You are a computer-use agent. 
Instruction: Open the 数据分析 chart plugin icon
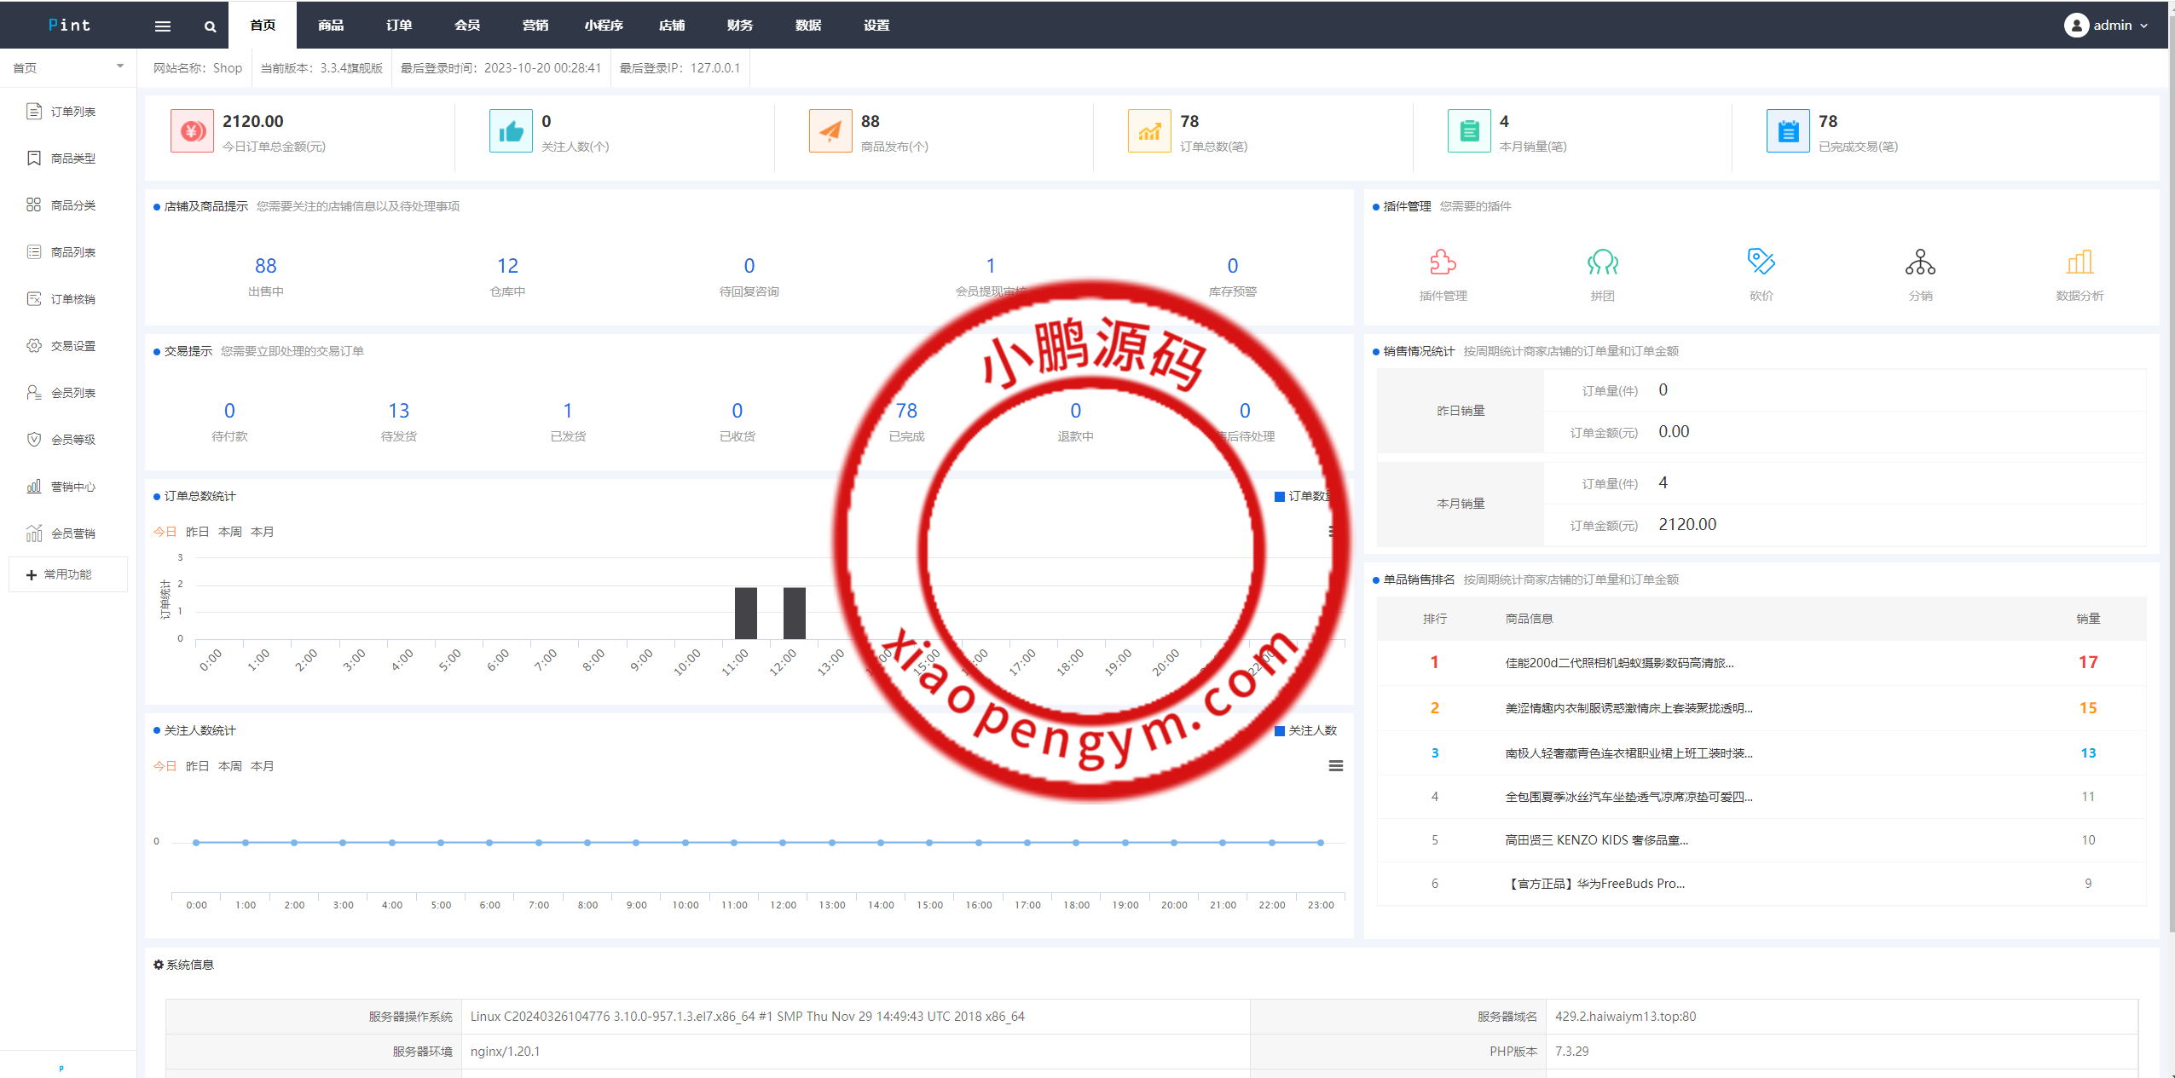click(2080, 262)
